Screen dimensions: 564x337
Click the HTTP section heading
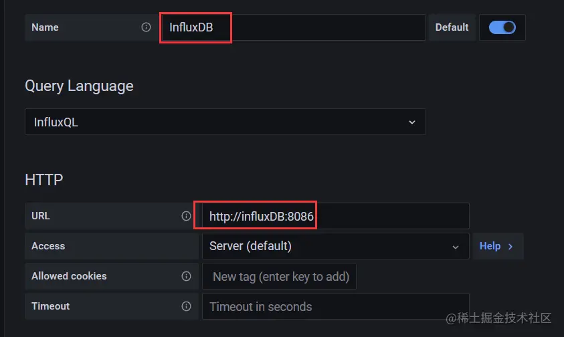44,180
